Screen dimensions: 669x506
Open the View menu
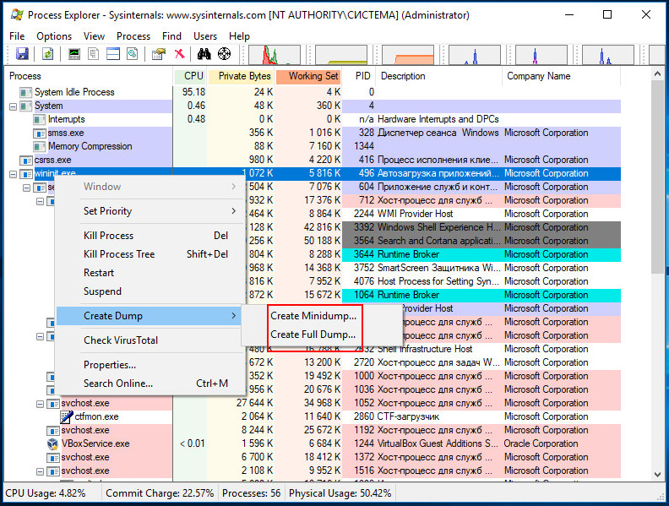[94, 36]
